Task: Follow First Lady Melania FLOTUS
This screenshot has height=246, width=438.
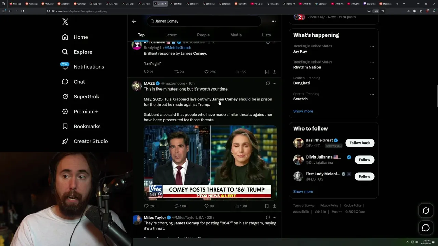Action: 364,176
